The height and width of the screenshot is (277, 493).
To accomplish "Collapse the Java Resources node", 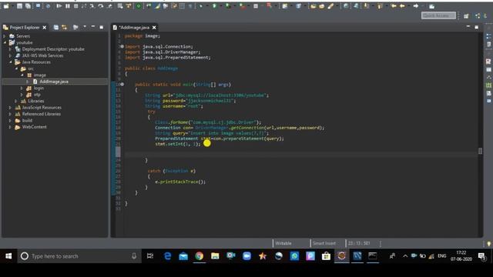I will (x=10, y=62).
